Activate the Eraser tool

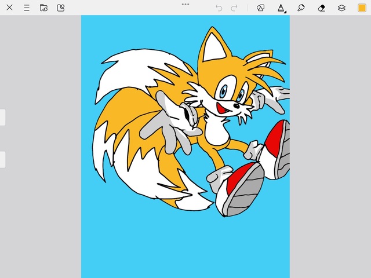pos(322,8)
